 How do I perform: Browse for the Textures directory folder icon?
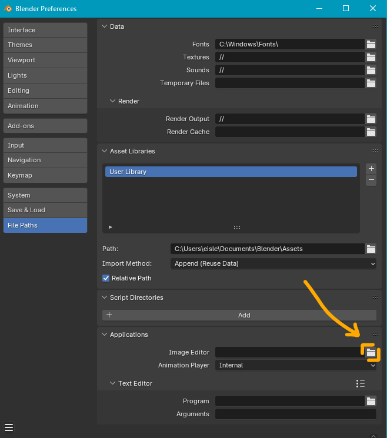[371, 57]
